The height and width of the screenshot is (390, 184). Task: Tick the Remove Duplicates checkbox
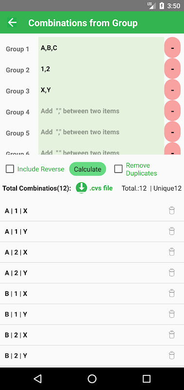(x=118, y=169)
